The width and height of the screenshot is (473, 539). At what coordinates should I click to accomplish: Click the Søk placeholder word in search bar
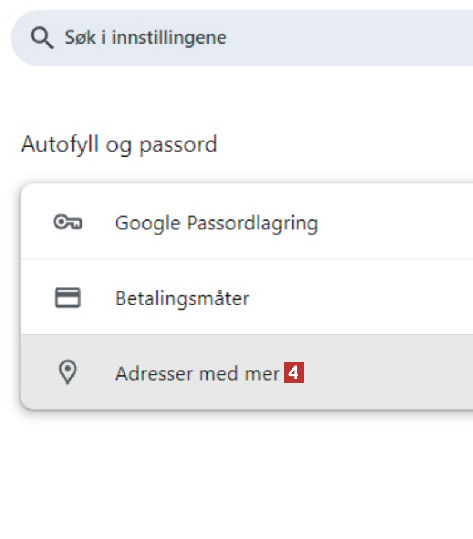pyautogui.click(x=79, y=38)
